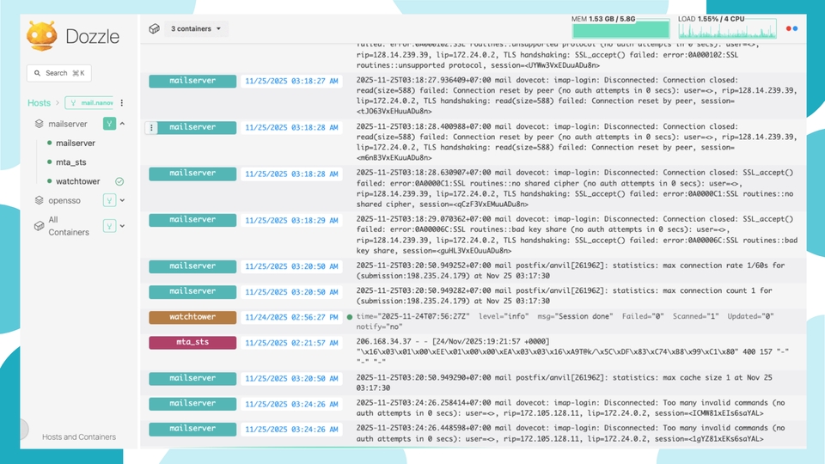Open the watchtower container in sidebar

[x=78, y=181]
